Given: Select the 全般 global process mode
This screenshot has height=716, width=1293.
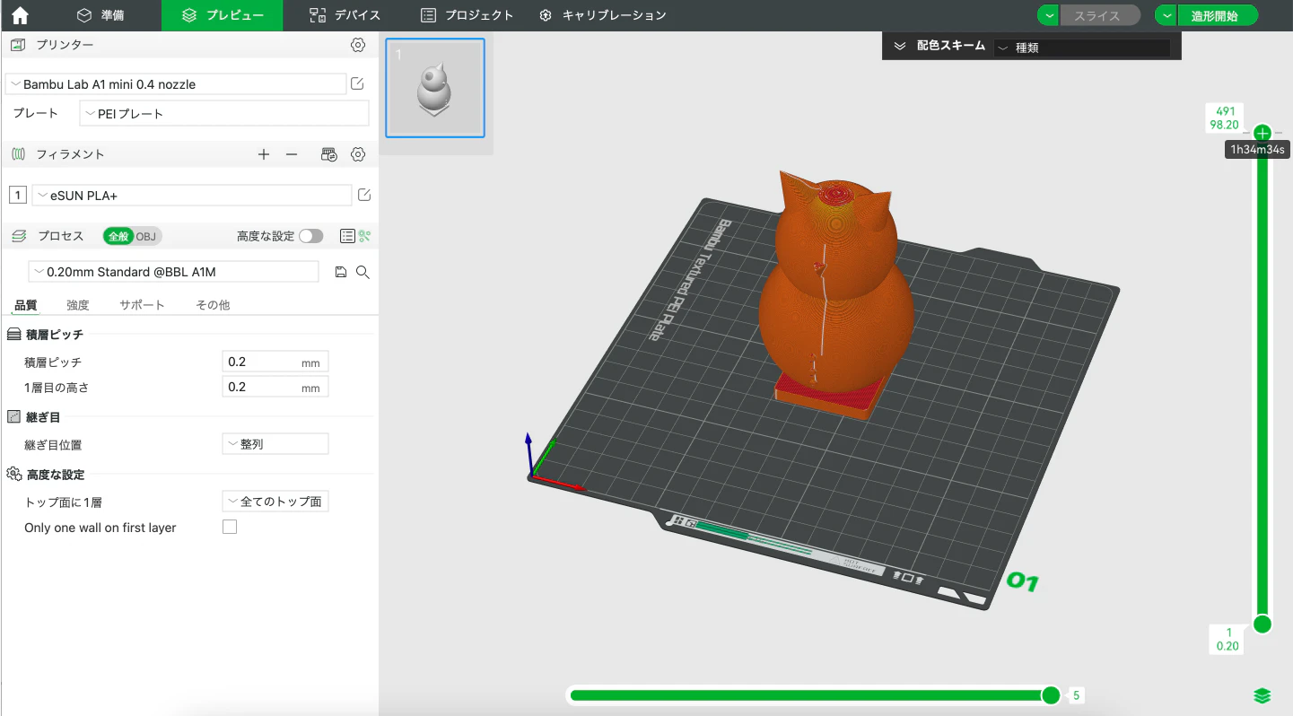Looking at the screenshot, I should (118, 236).
